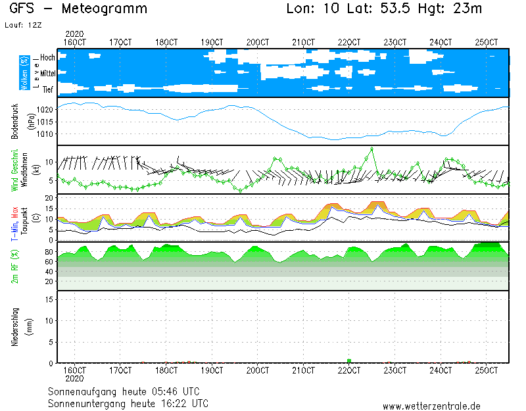Click the green precipitation bar at 22OCT
This screenshot has height=411, width=526.
(349, 360)
